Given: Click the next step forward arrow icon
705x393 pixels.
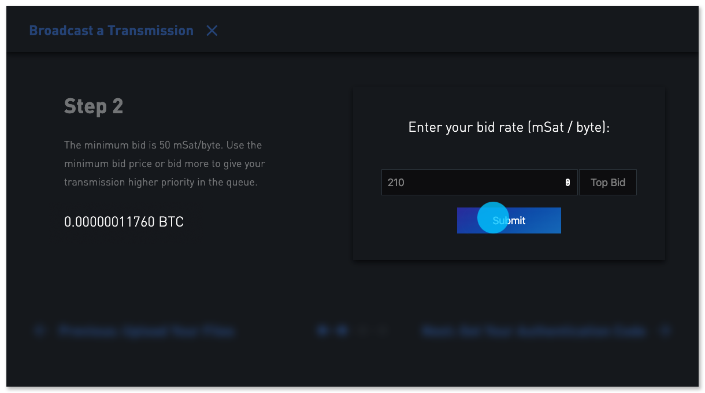Looking at the screenshot, I should pyautogui.click(x=666, y=330).
